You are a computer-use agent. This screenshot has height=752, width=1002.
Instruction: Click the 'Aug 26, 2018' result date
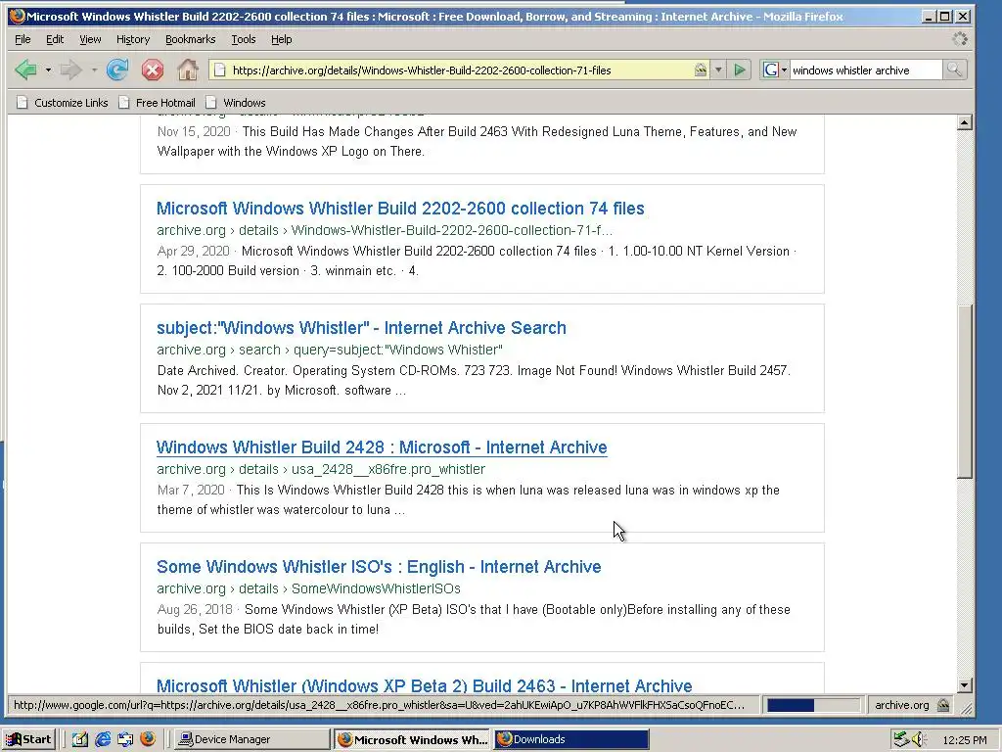(195, 610)
